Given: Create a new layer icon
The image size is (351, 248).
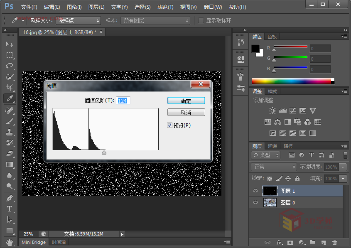Looking at the screenshot, I should pyautogui.click(x=324, y=243).
